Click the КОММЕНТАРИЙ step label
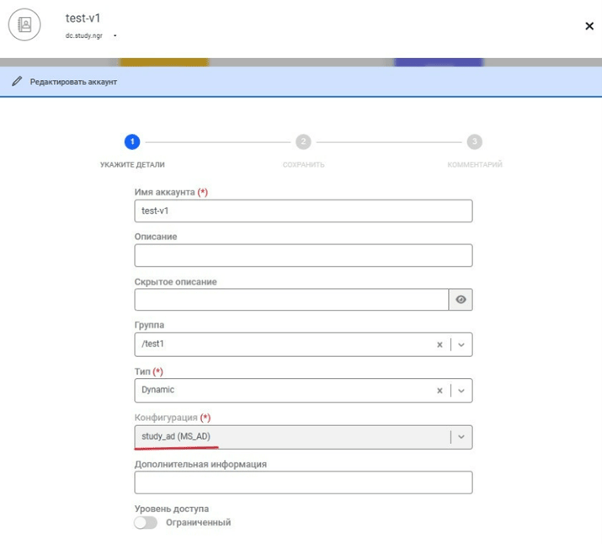The width and height of the screenshot is (602, 544). pos(475,165)
